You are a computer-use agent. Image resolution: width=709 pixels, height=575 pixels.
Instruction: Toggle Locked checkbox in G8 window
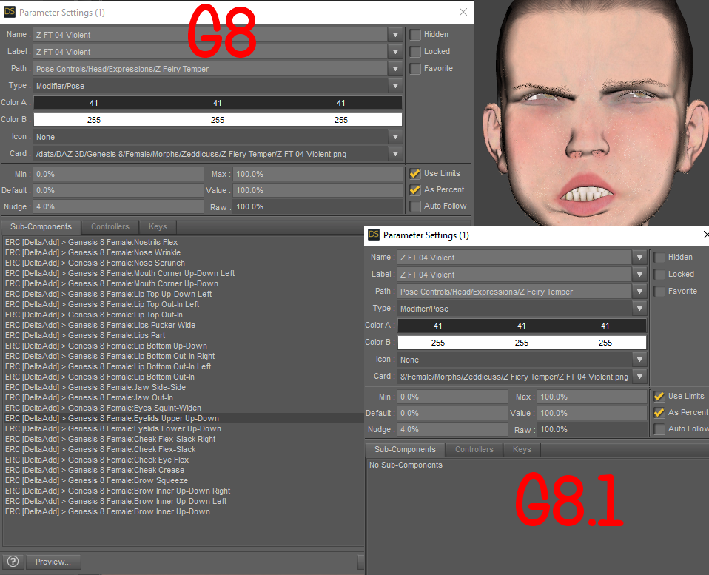point(415,52)
